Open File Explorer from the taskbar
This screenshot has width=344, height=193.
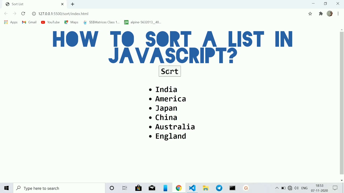(x=206, y=188)
